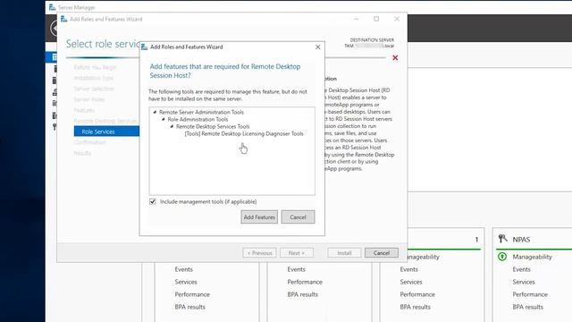The width and height of the screenshot is (572, 322).
Task: Open BPA results in the second Server Manager tile
Action: 302,294
